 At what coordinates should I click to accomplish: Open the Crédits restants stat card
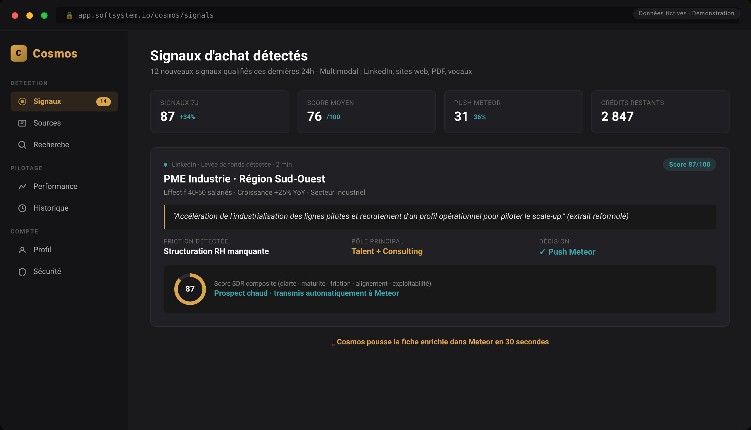pyautogui.click(x=660, y=112)
